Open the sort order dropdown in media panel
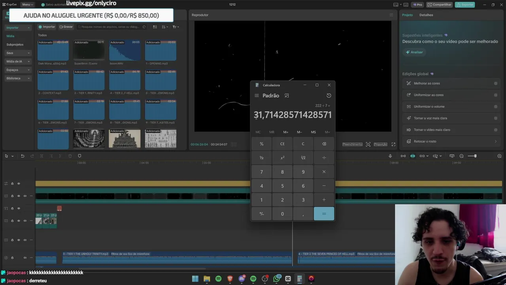The image size is (506, 285). pyautogui.click(x=165, y=27)
